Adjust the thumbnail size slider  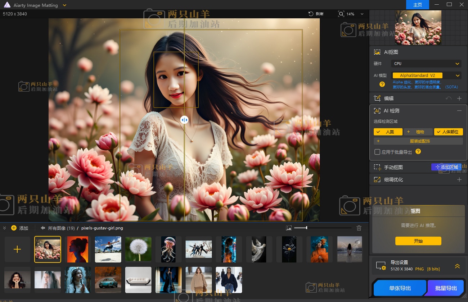[306, 228]
